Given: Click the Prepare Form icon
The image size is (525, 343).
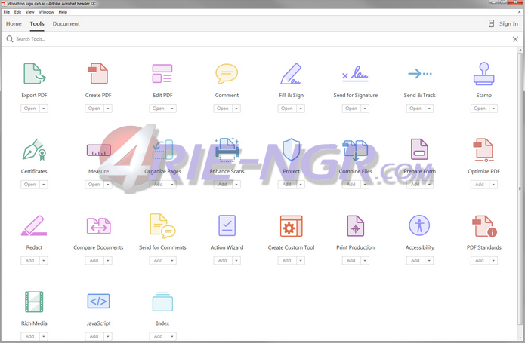Looking at the screenshot, I should [419, 149].
